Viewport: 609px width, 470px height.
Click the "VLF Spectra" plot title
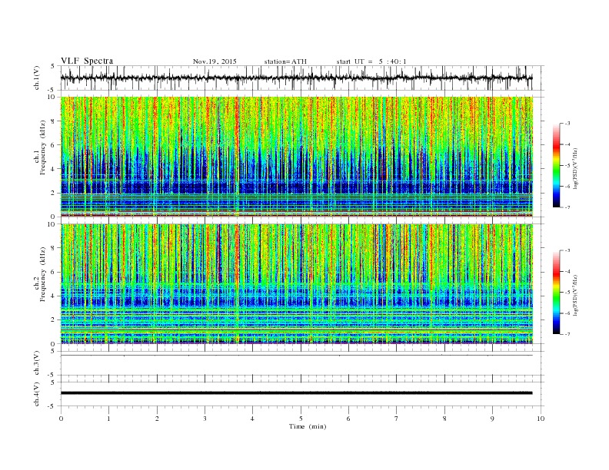click(87, 61)
